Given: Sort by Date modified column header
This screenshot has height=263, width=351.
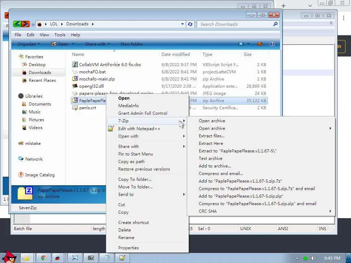Looking at the screenshot, I should pyautogui.click(x=175, y=54).
